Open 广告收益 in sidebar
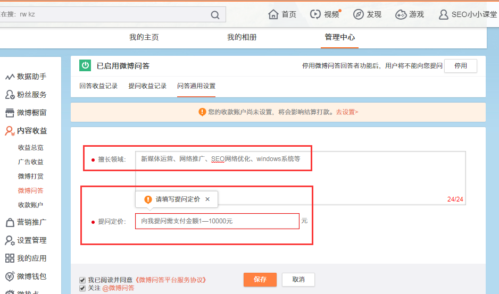 (30, 162)
